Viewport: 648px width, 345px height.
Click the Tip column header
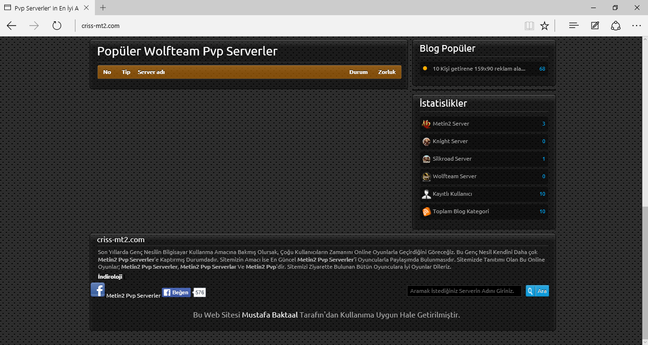tap(126, 72)
